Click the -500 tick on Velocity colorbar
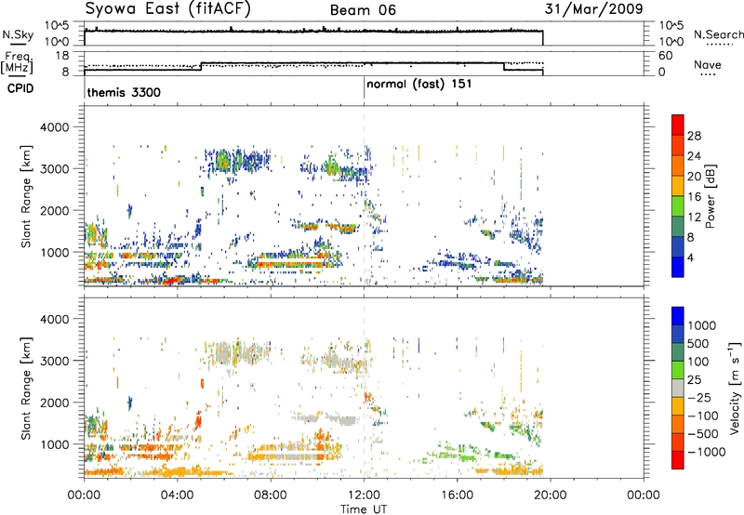744x515 pixels. click(x=703, y=433)
